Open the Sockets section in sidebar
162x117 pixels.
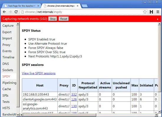(x=8, y=70)
